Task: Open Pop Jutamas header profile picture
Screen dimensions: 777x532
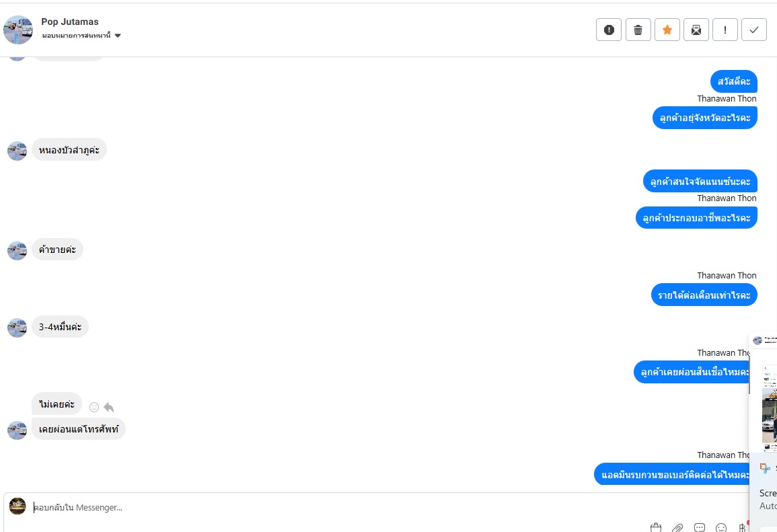Action: click(18, 30)
